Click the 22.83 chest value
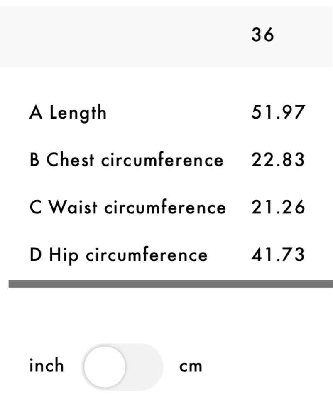333x416 pixels. pyautogui.click(x=278, y=160)
